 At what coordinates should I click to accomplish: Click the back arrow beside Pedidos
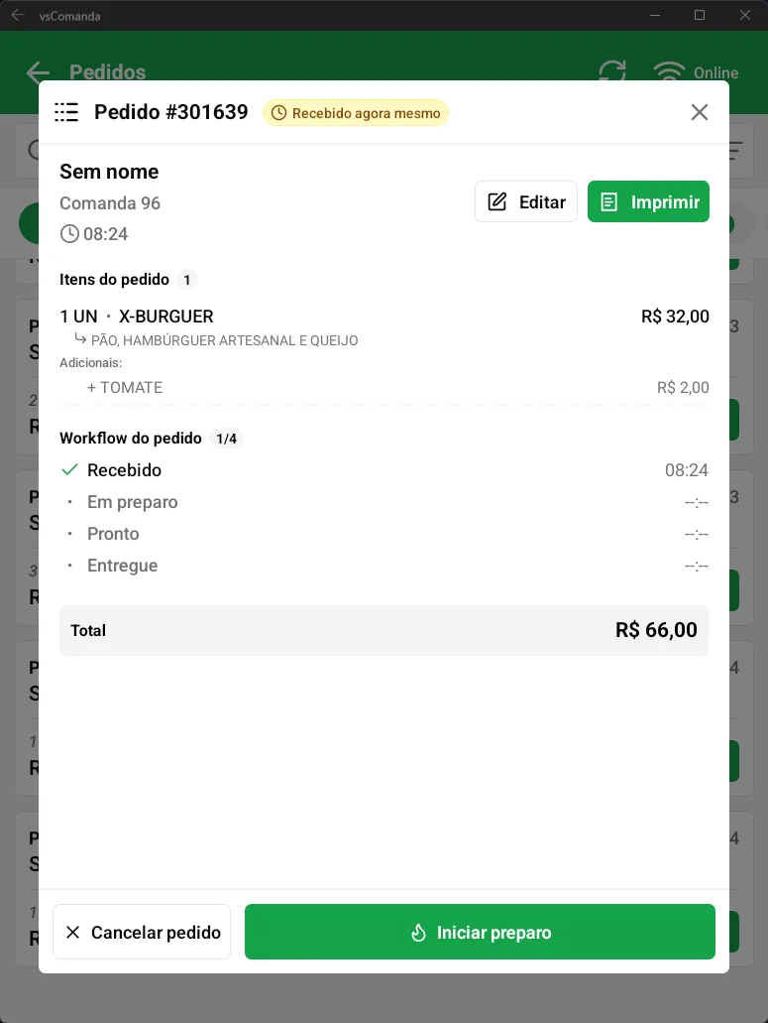click(37, 72)
